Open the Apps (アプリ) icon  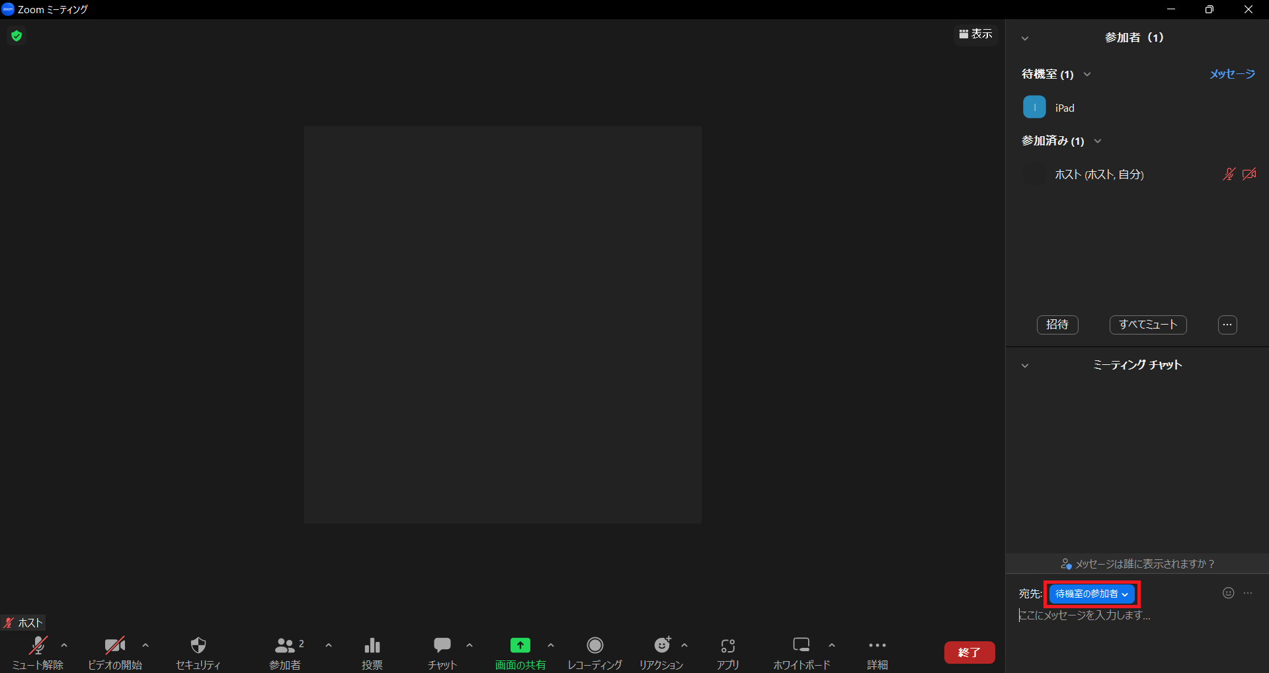[x=727, y=645]
